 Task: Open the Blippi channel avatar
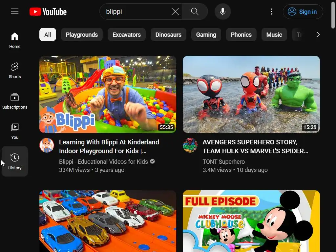47,145
